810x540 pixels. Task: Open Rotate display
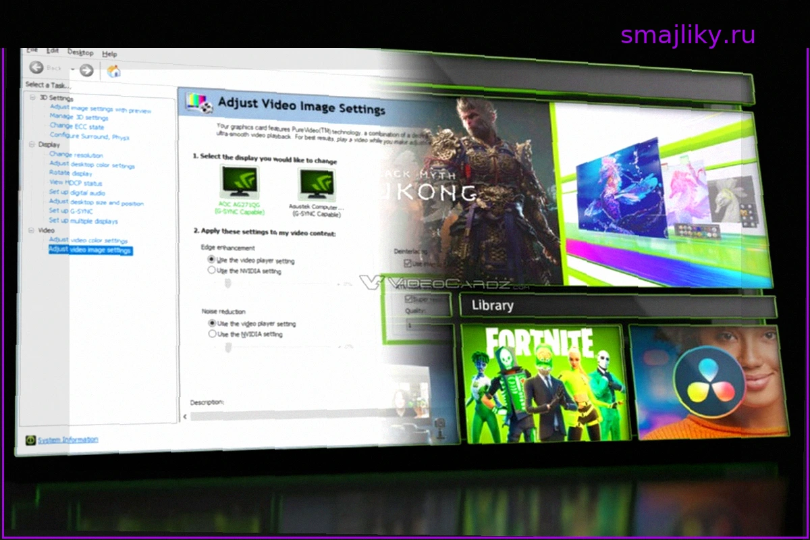pyautogui.click(x=71, y=173)
